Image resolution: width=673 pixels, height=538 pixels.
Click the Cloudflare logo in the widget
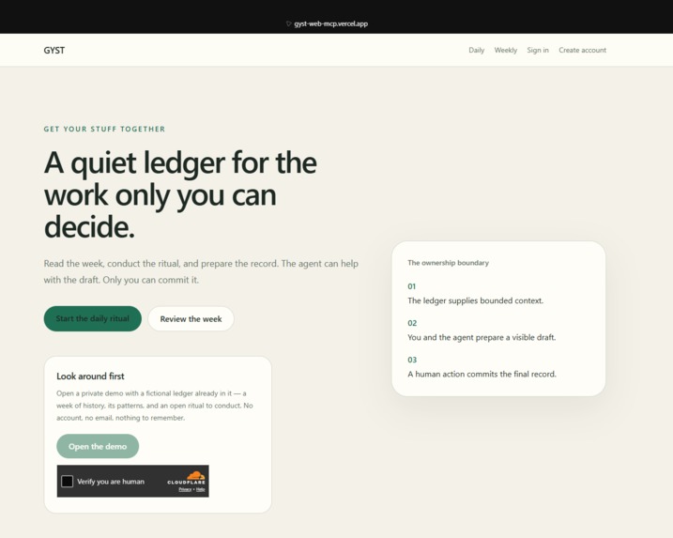[187, 478]
